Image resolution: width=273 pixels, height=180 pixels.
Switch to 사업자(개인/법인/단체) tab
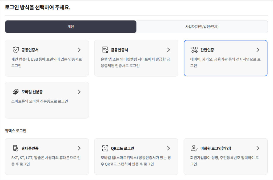click(202, 27)
